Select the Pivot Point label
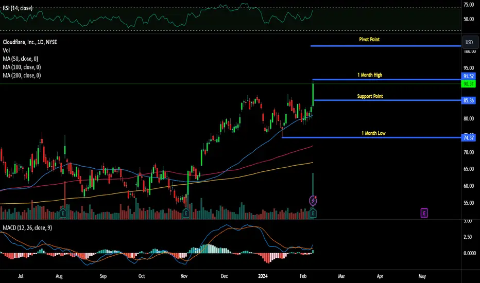The image size is (480, 283). (x=369, y=39)
